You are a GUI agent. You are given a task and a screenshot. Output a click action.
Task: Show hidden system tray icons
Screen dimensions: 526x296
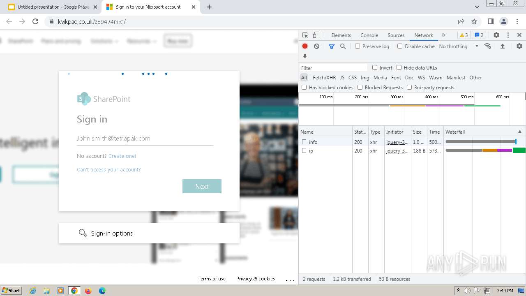(x=459, y=291)
